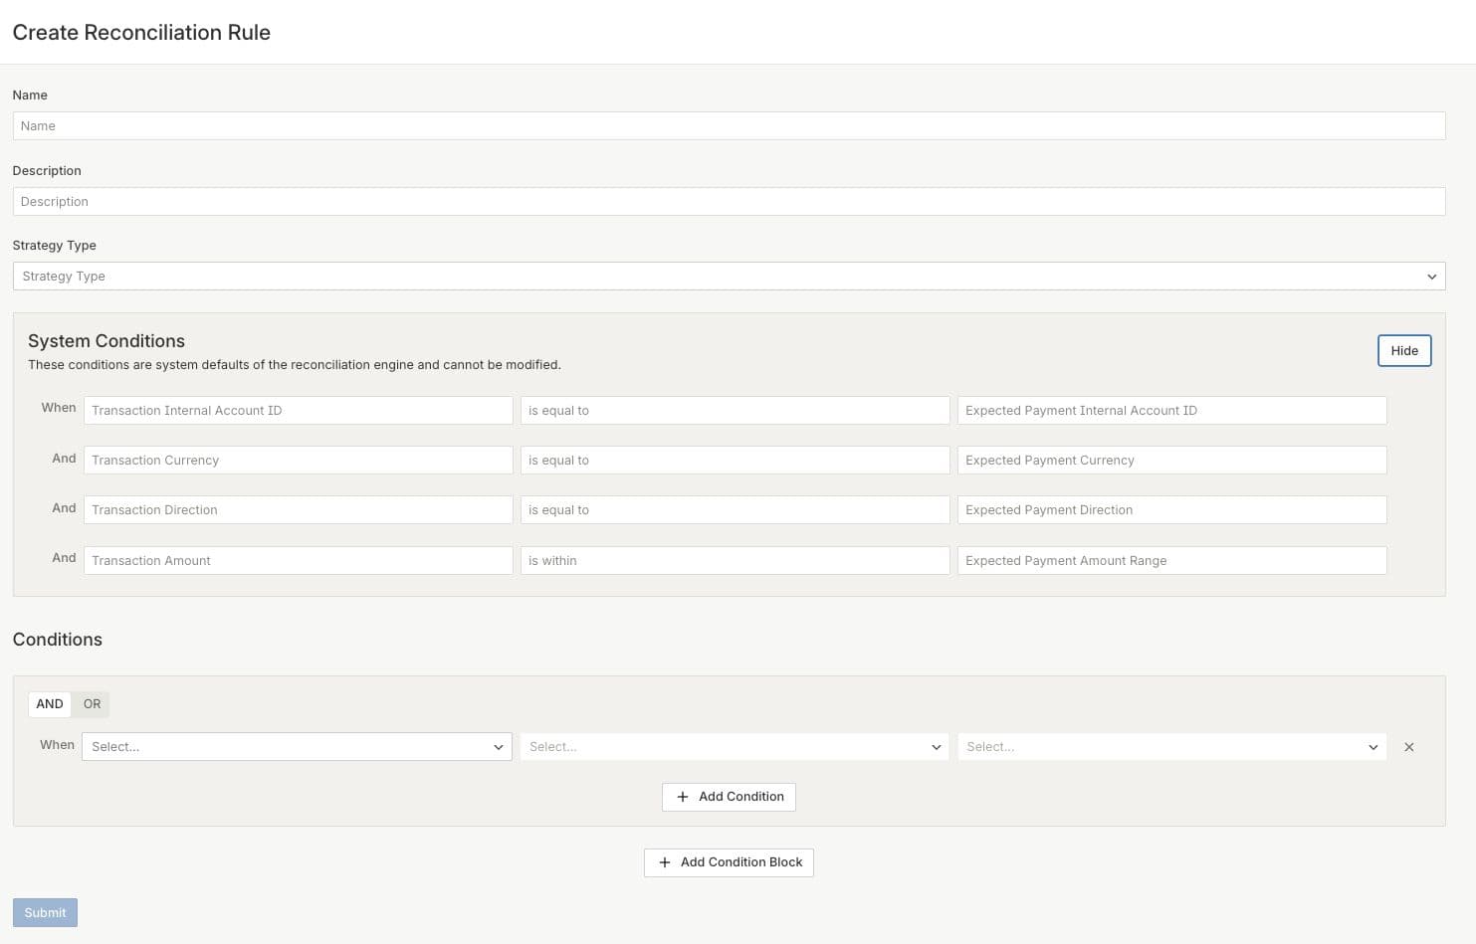Viewport: 1476px width, 944px height.
Task: Expand the first When Select dropdown
Action: tap(297, 747)
